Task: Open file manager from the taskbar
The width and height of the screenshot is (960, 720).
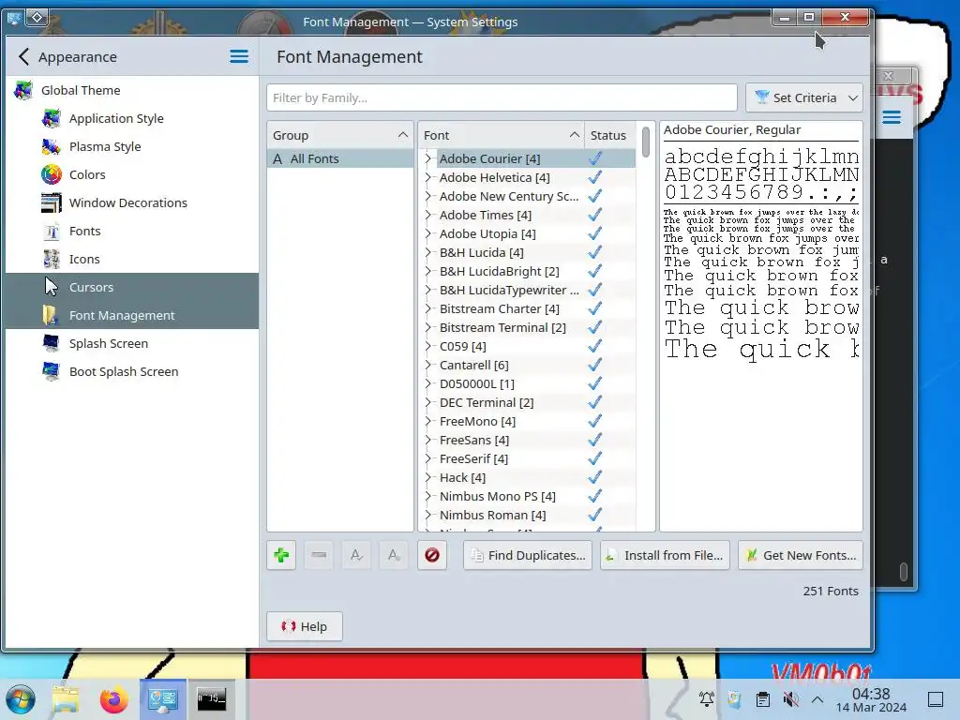Action: [x=66, y=699]
